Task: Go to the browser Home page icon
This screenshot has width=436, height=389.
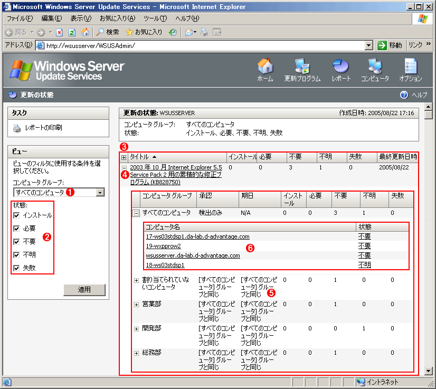Action: pos(85,33)
